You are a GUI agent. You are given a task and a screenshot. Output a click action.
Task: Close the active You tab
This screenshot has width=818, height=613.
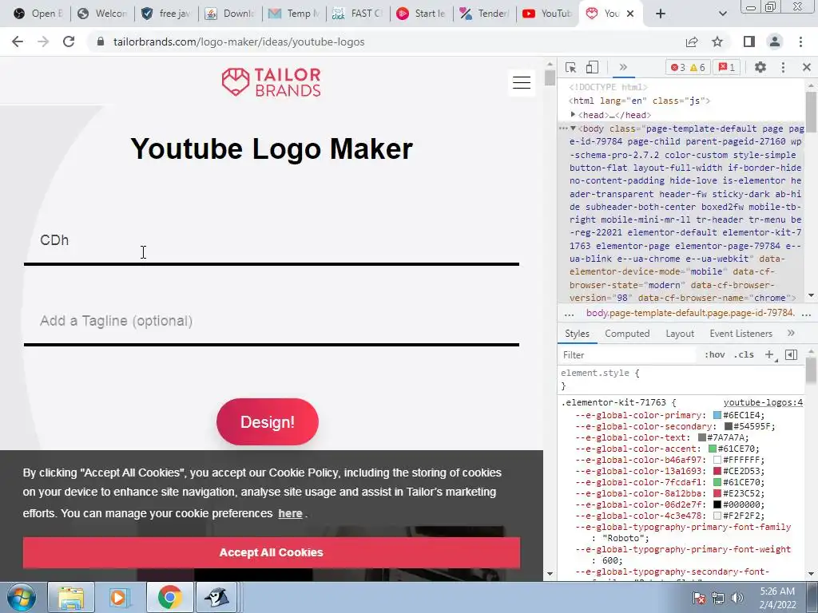630,14
